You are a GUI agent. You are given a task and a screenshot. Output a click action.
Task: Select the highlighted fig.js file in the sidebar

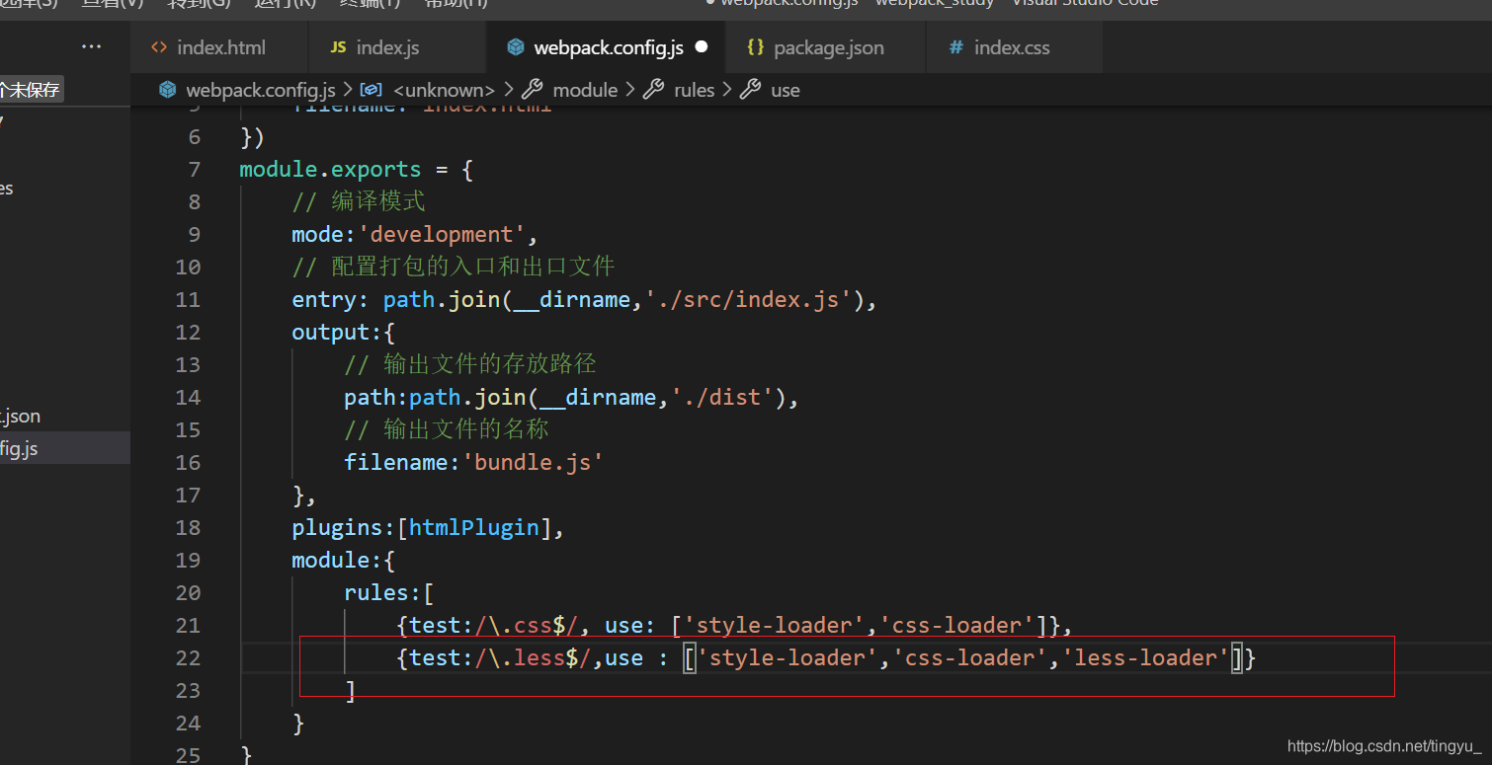[24, 447]
